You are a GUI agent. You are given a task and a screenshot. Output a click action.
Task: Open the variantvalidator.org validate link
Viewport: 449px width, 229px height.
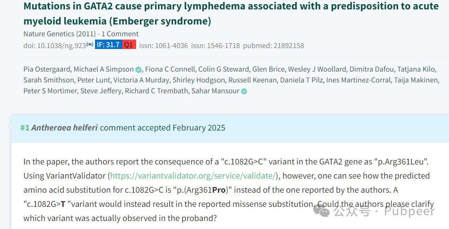(x=193, y=176)
